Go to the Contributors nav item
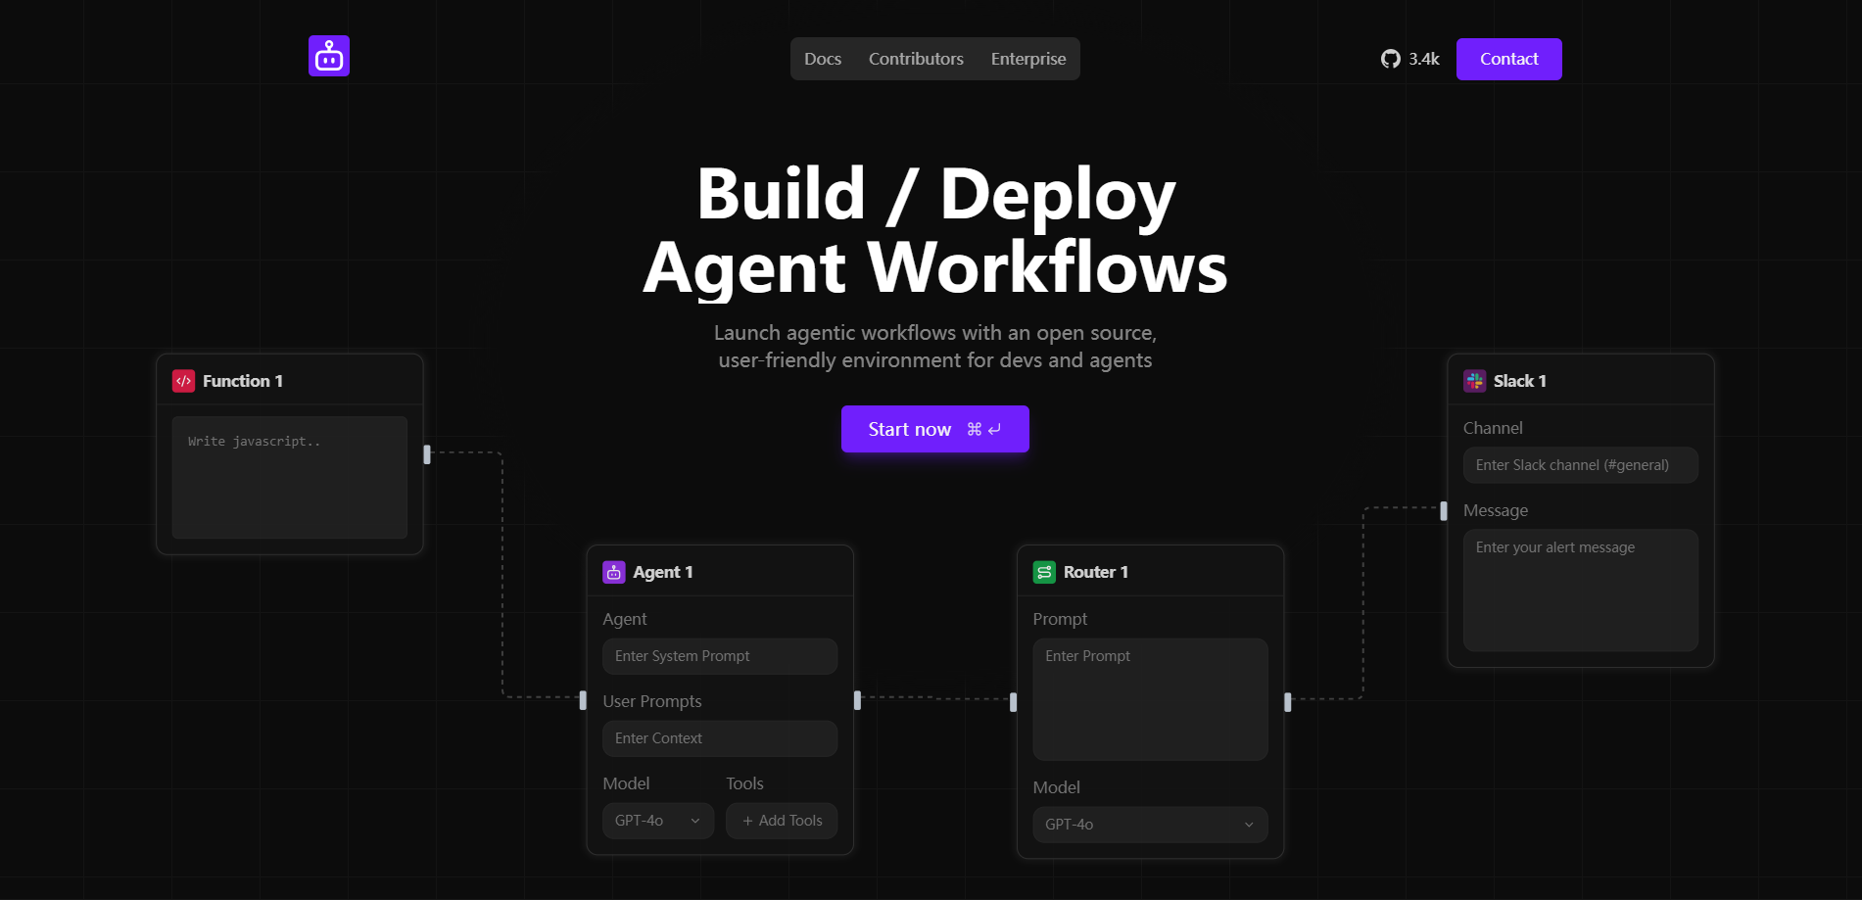 pyautogui.click(x=916, y=59)
